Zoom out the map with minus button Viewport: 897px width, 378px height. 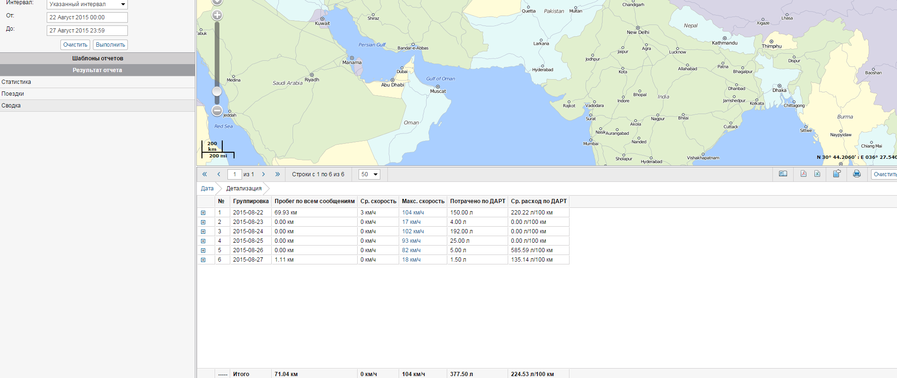pyautogui.click(x=217, y=111)
